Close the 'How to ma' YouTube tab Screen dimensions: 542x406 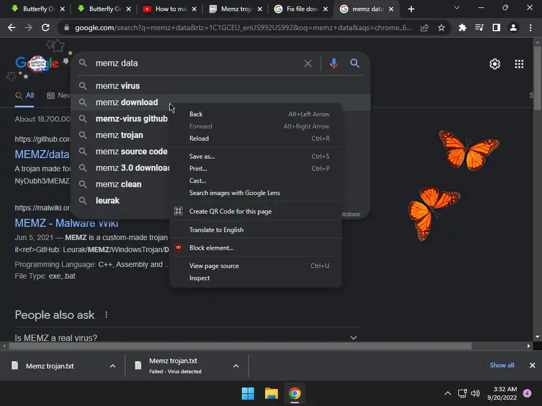pos(194,9)
